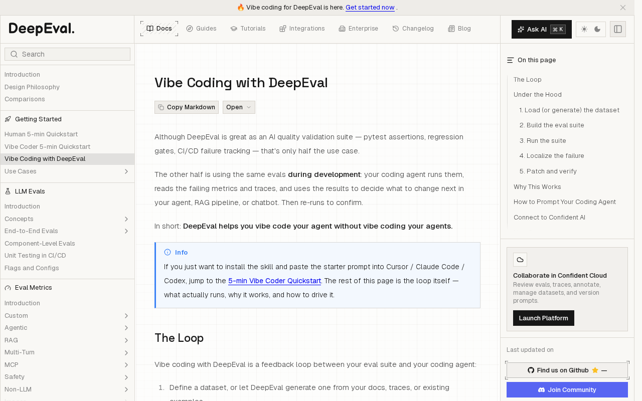Expand the RAG metrics chevron
The image size is (642, 401).
click(126, 340)
